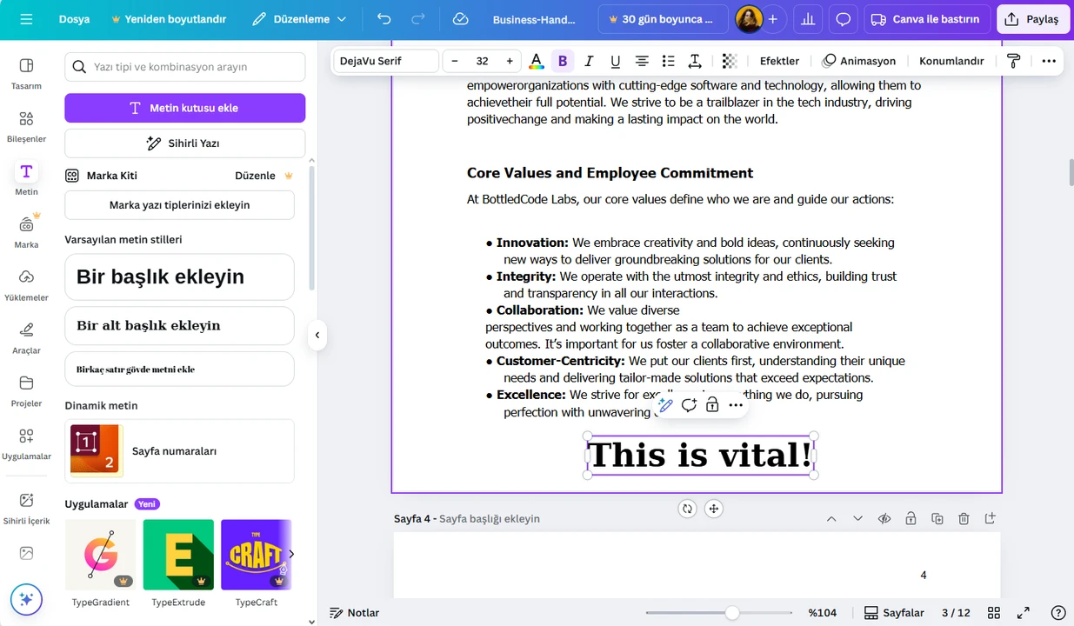Click the Canva AI assistant sparkle button

click(x=26, y=599)
